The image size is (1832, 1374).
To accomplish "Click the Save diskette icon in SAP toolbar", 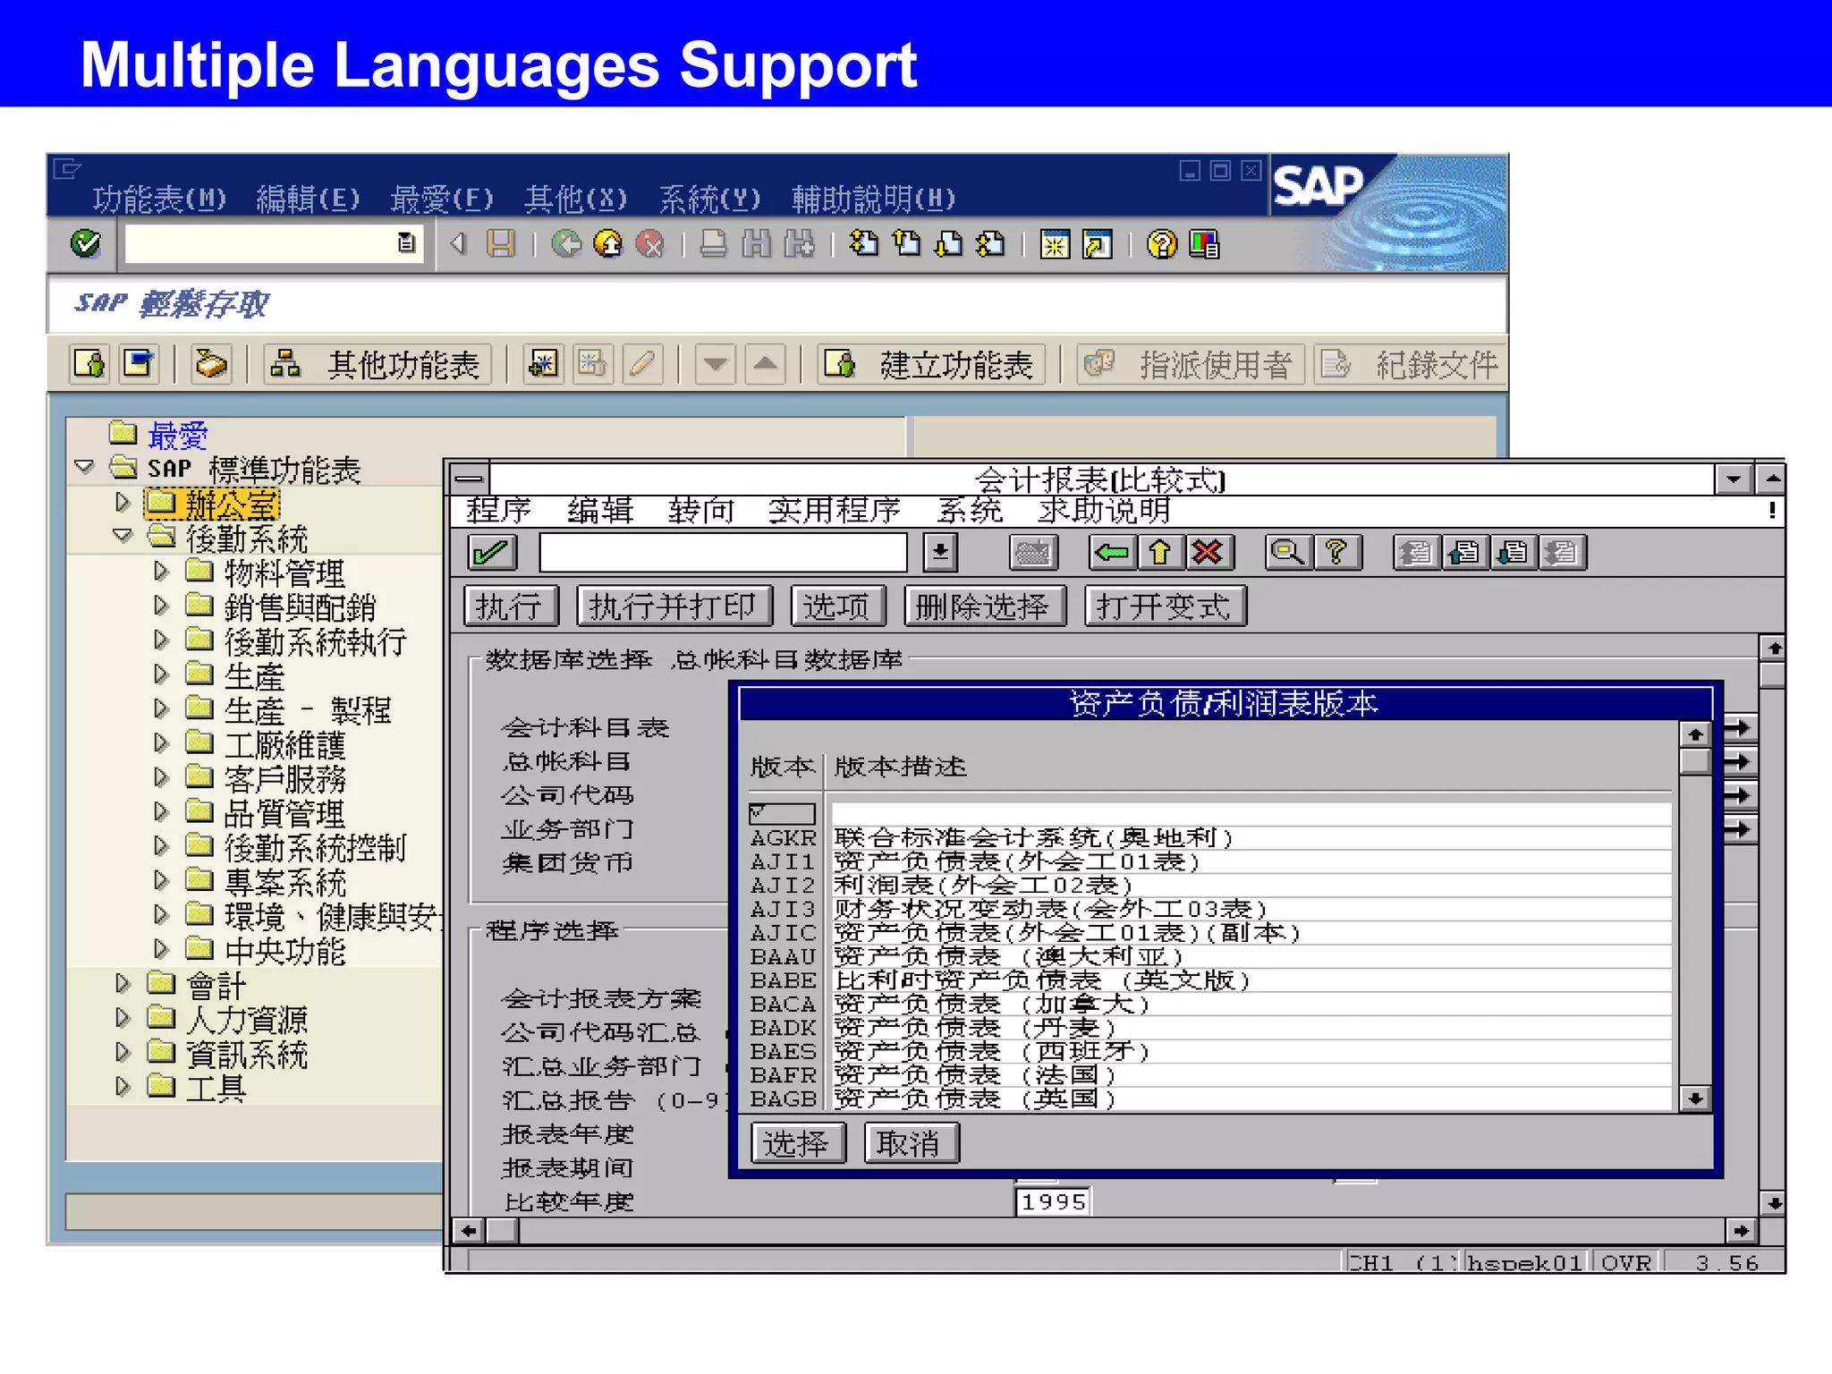I will [x=501, y=243].
